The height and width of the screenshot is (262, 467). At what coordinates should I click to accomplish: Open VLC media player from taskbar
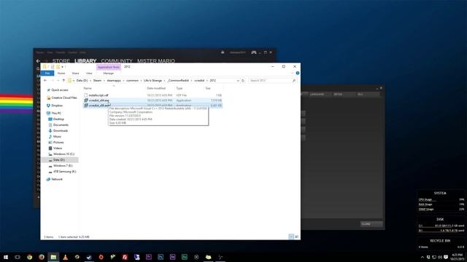[x=65, y=257]
